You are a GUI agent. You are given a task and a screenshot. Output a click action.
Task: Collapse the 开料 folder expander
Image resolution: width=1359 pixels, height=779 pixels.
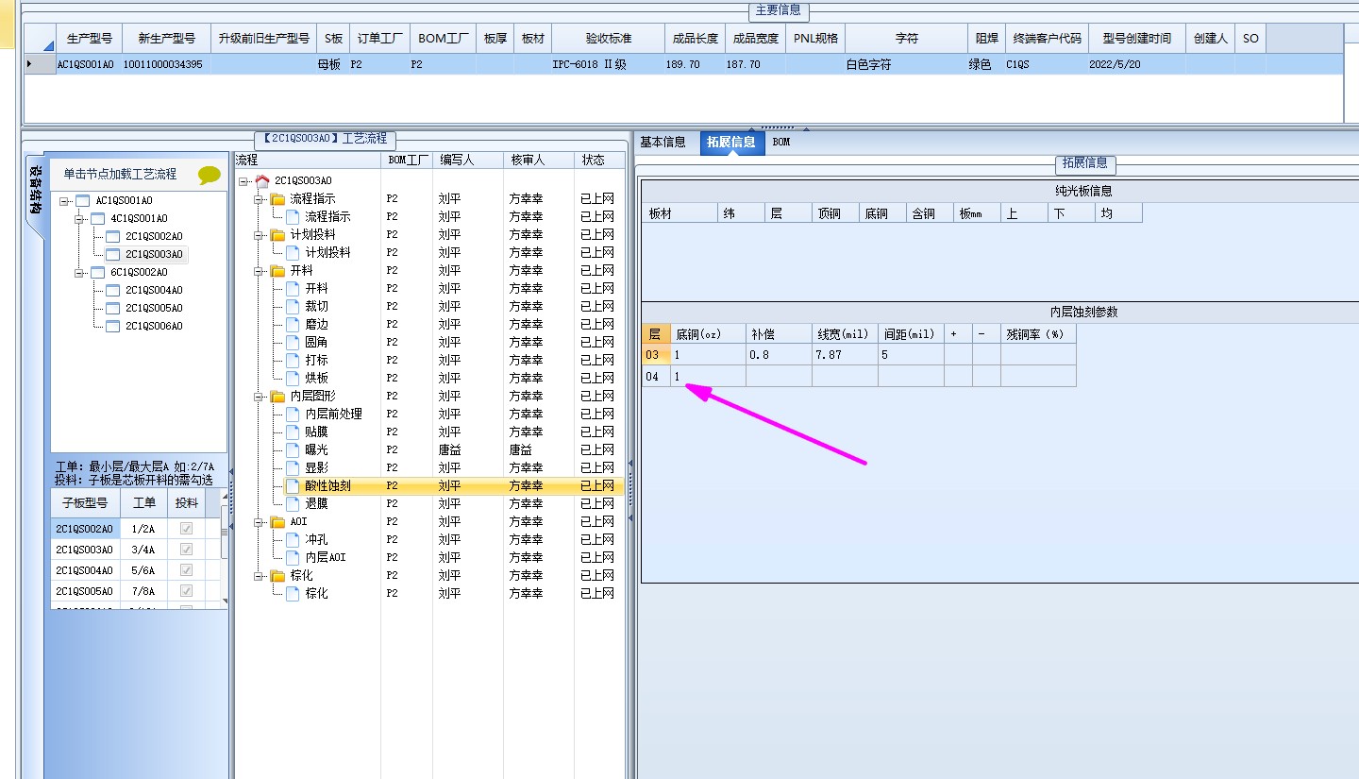pos(259,271)
